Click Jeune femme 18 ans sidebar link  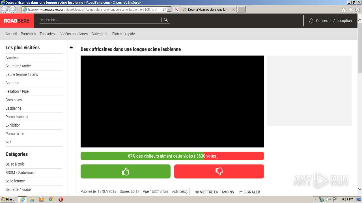(22, 74)
